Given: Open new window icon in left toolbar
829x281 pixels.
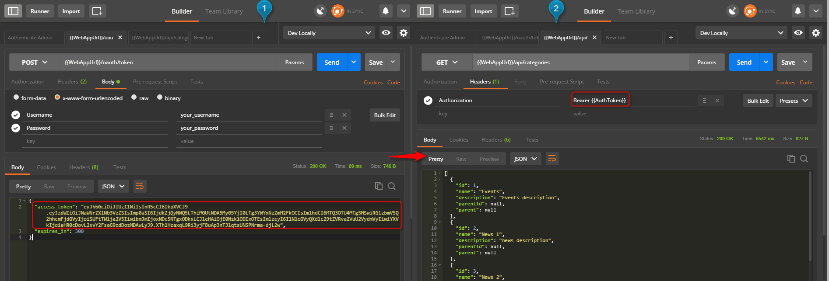Looking at the screenshot, I should [x=97, y=11].
